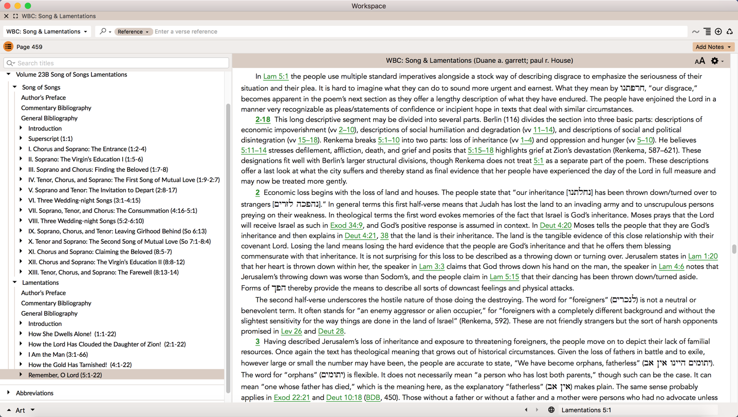Follow the Exod 34:9 verse link
The width and height of the screenshot is (738, 417).
pos(346,226)
